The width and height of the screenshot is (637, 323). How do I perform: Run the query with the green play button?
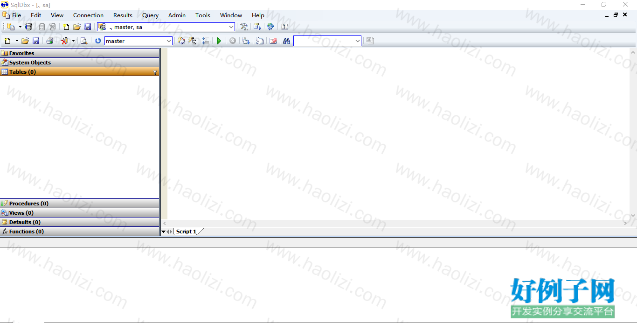pos(219,41)
